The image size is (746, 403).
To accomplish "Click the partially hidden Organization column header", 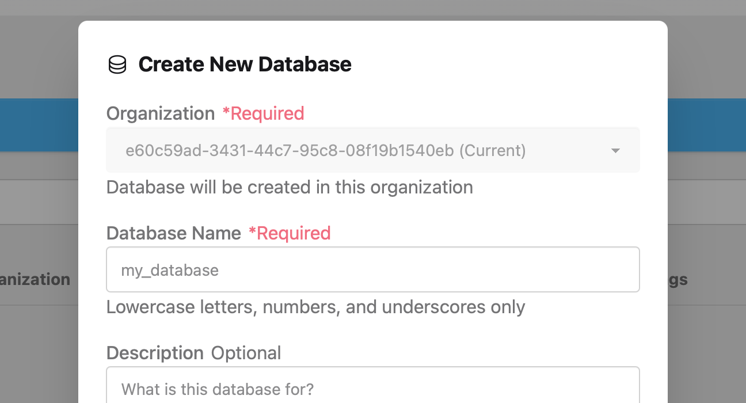I will coord(35,280).
